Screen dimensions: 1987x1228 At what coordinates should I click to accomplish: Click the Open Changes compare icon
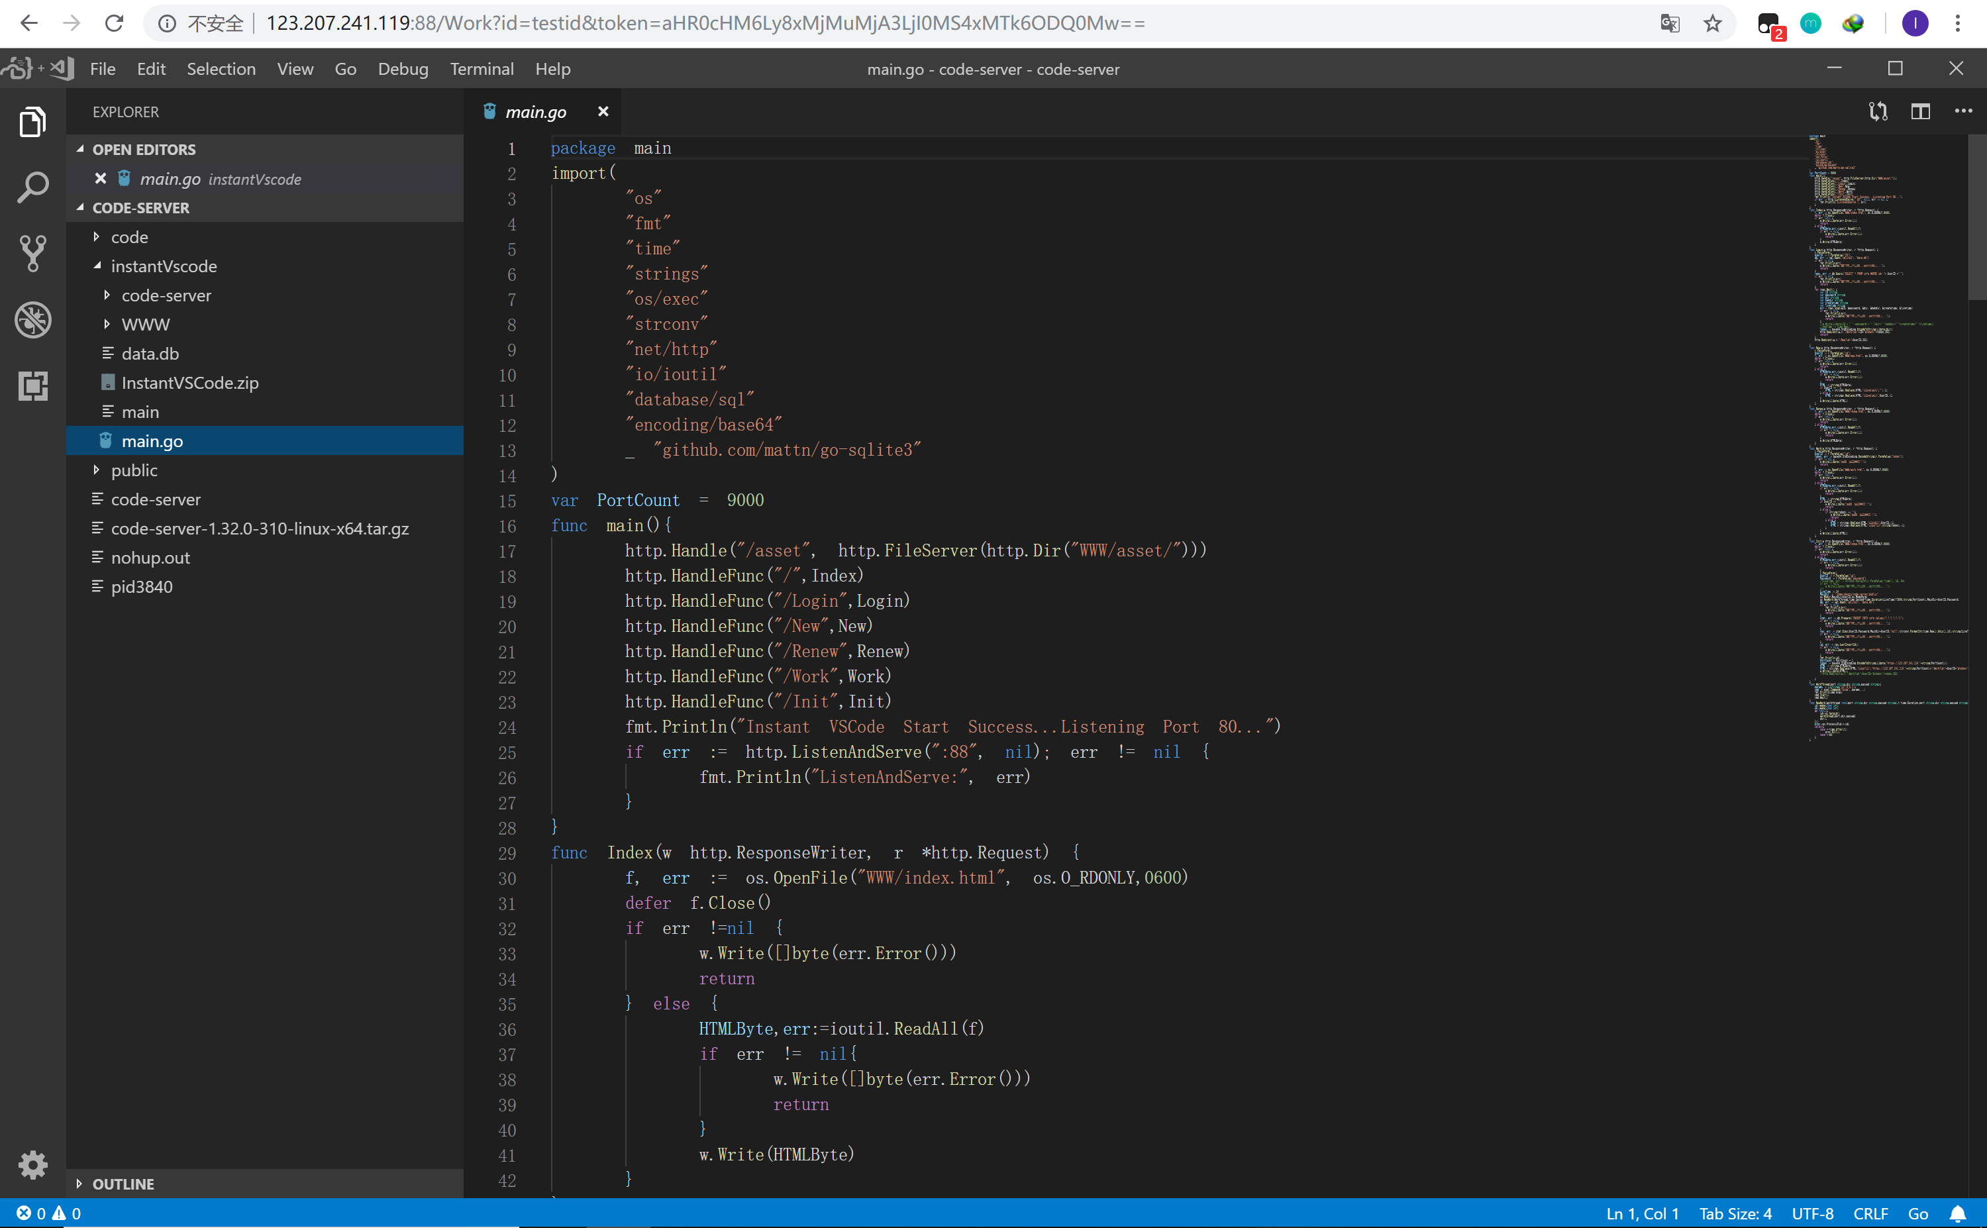1878,111
